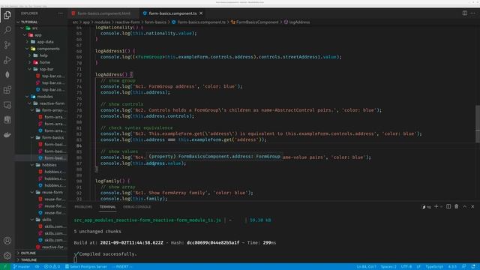Click the sync icon beside the branch name

(x=37, y=267)
